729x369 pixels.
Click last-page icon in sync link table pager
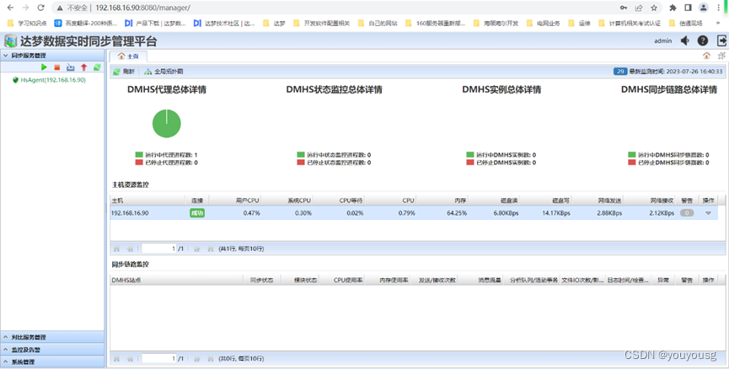(211, 358)
